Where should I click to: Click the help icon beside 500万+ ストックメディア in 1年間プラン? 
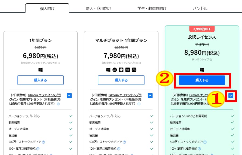44,142
